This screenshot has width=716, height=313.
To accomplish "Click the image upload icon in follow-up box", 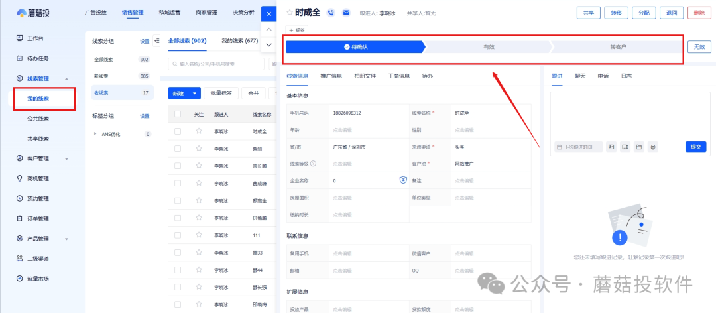I will pyautogui.click(x=611, y=147).
